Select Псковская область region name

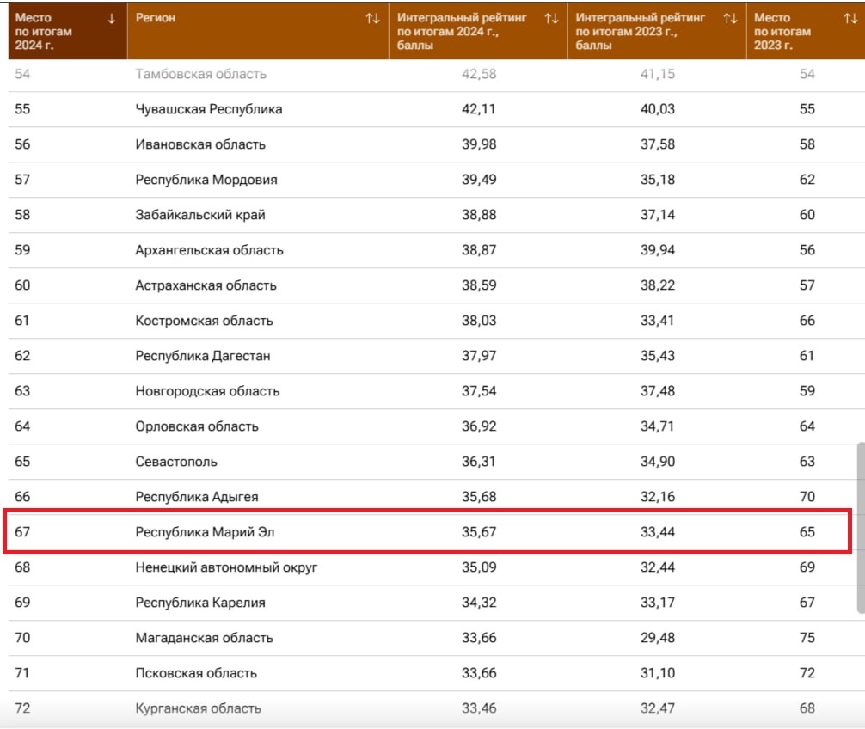[196, 673]
